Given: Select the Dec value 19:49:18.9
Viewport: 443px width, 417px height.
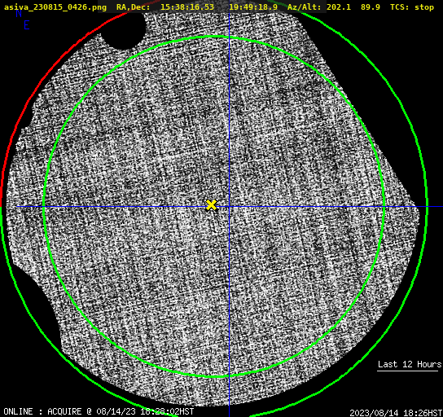Looking at the screenshot, I should click(x=253, y=7).
